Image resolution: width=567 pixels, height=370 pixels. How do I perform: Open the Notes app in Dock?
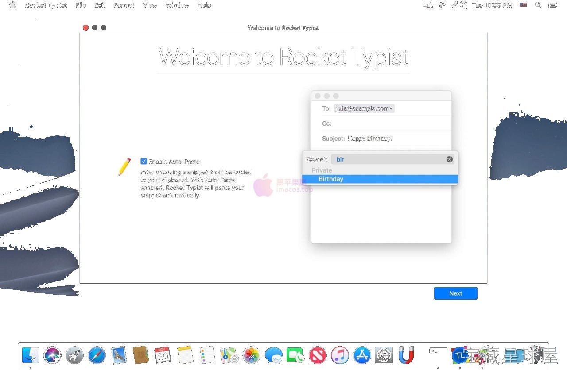click(185, 355)
